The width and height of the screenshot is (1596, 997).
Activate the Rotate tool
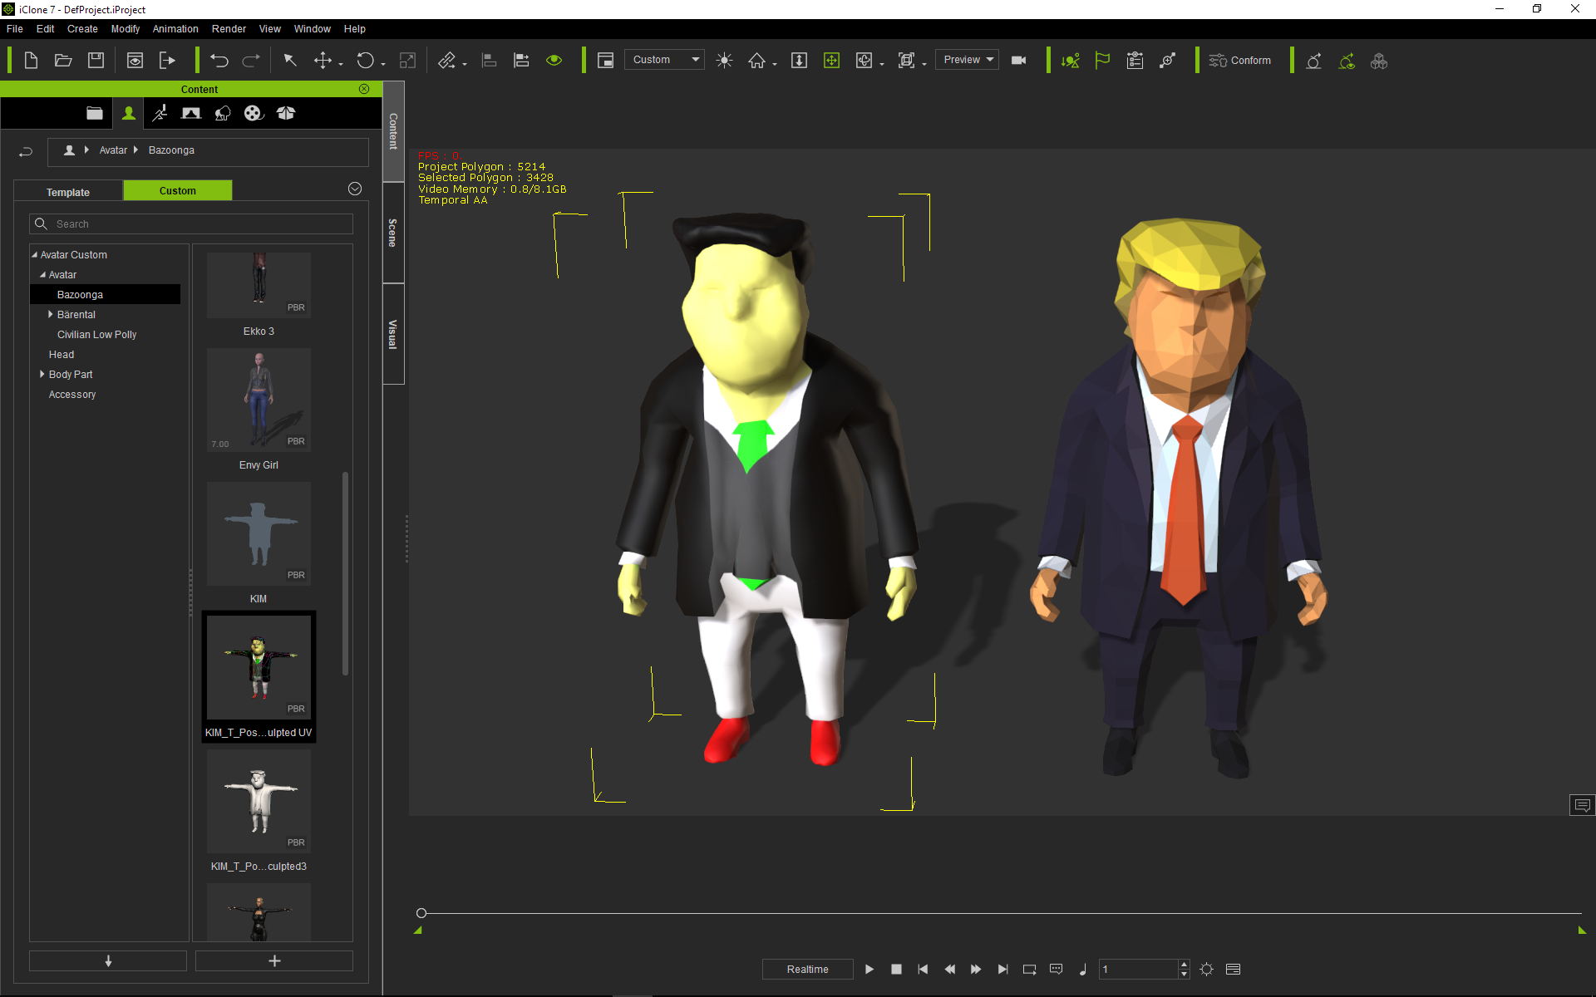[x=365, y=61]
